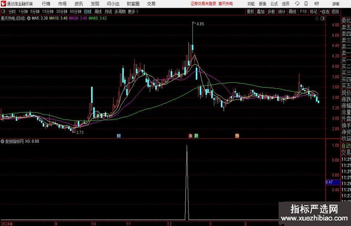Screen dimensions: 351x226
Task: Click the 涨 event marker
Action: [191, 135]
